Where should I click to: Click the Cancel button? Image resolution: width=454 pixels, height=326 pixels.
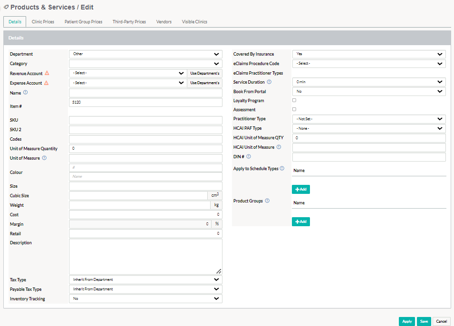(x=442, y=321)
